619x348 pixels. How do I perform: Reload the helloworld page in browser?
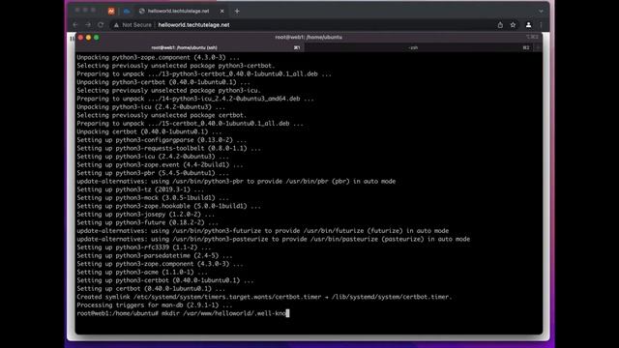coord(101,25)
